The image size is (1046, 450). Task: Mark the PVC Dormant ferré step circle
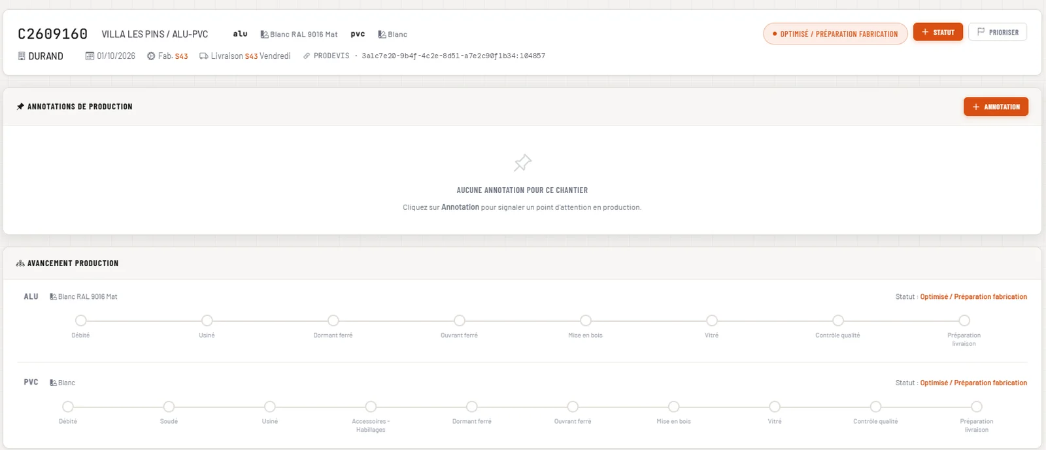click(472, 407)
